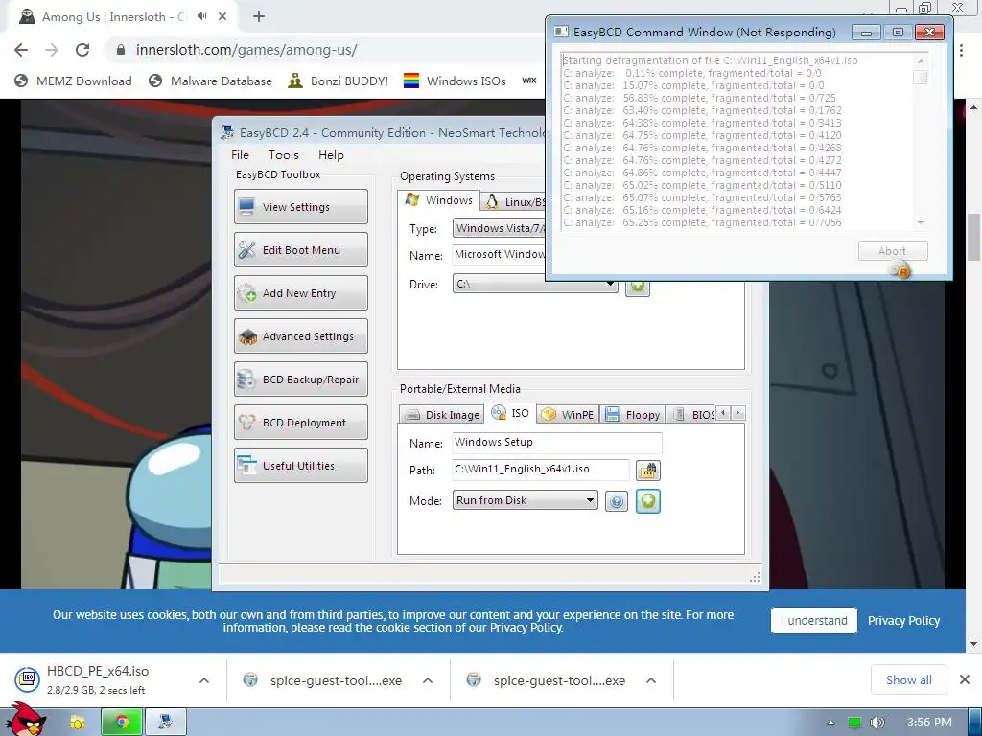This screenshot has height=736, width=982.
Task: Open the WIX bookmark
Action: tap(529, 80)
